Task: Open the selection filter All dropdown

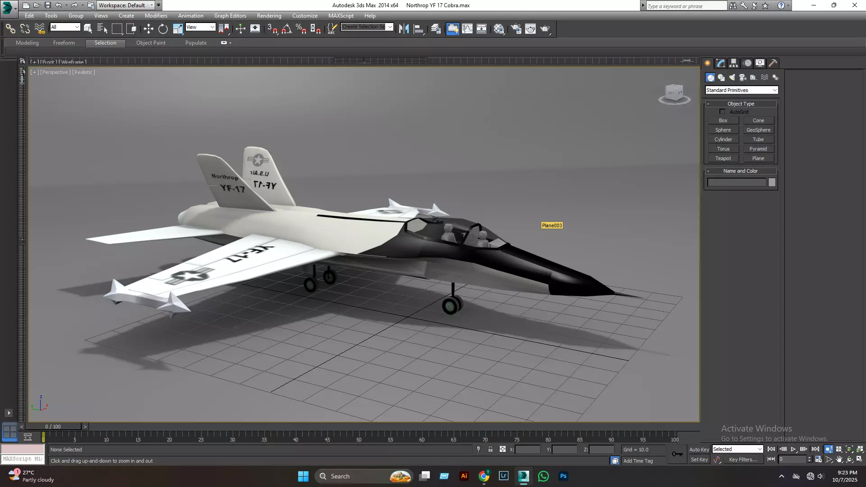Action: click(65, 27)
